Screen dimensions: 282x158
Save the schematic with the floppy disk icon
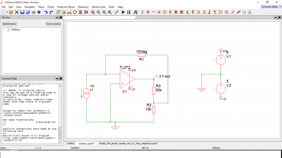22,12
